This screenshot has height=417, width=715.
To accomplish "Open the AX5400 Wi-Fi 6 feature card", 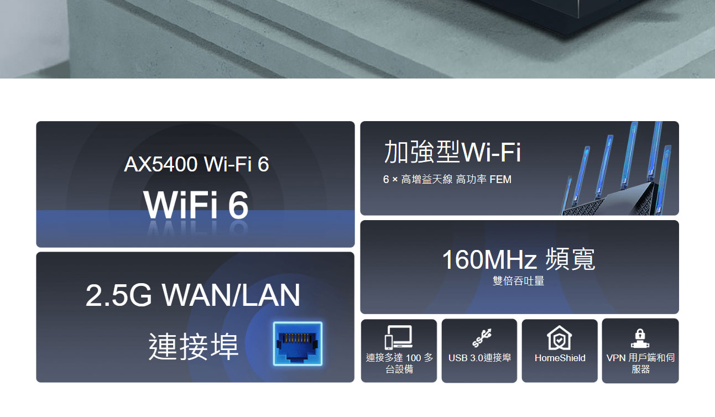I will (x=195, y=184).
